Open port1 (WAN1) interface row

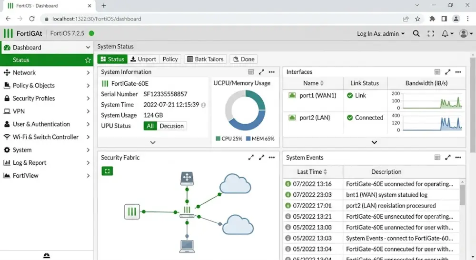[x=374, y=100]
